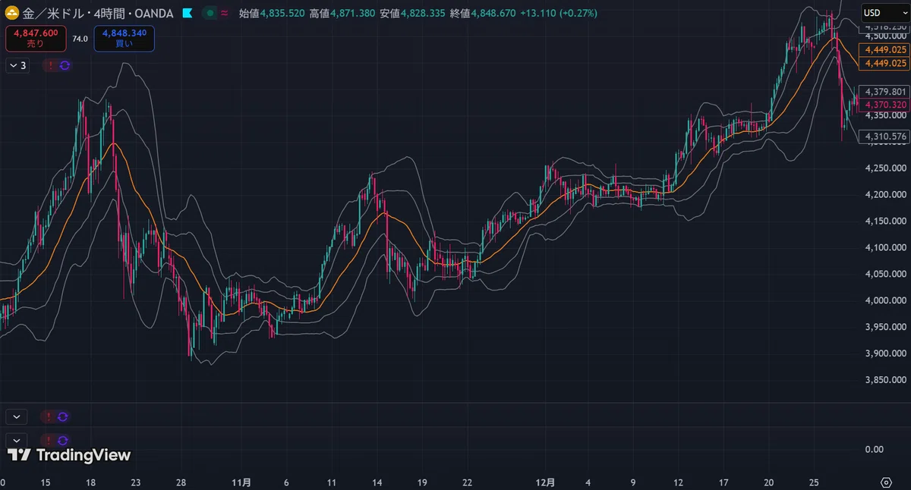
Task: Expand the middle pane legend chevron
Action: [17, 416]
